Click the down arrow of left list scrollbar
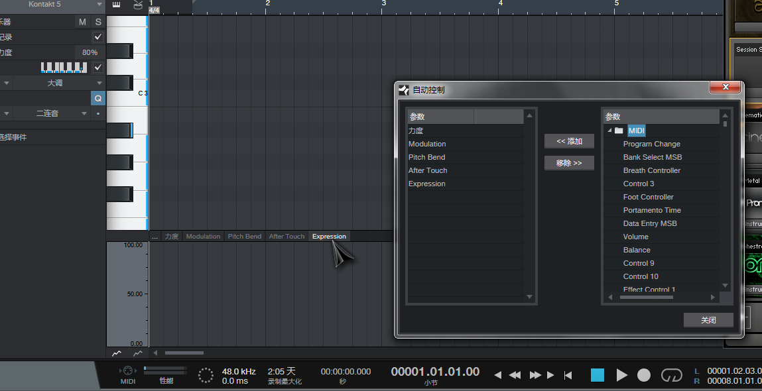The image size is (762, 391). (530, 297)
